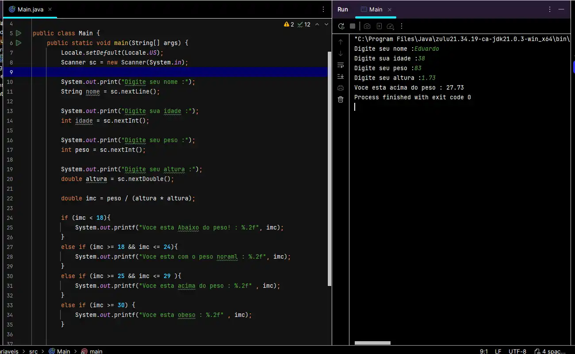Screen dimensions: 575x354
Task: Change the UTF-8 file encoding
Action: click(517, 351)
